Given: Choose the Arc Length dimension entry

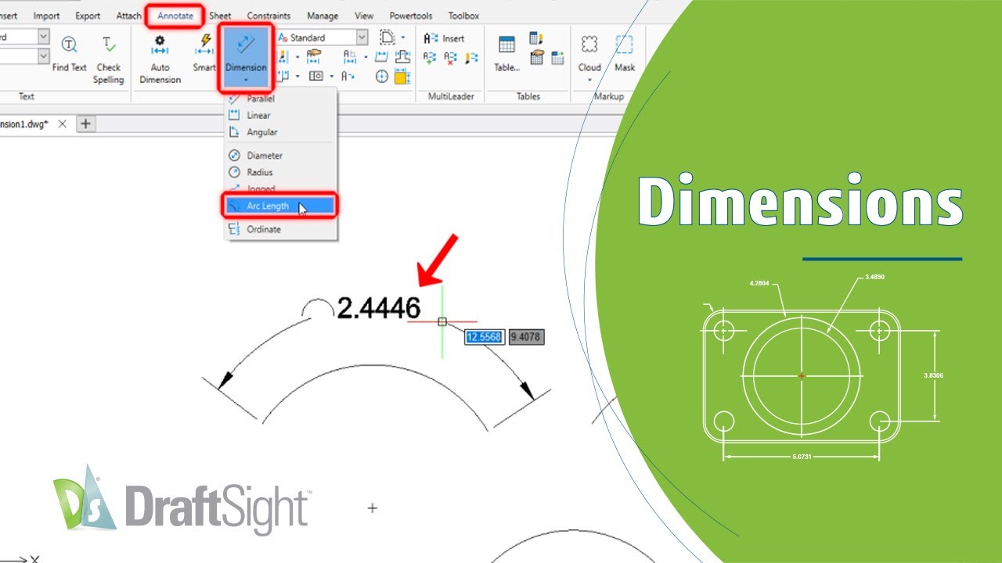Looking at the screenshot, I should pyautogui.click(x=280, y=206).
